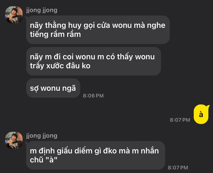
Task: Tap message starting 'nãy m đi coi wonu'
Action: tap(94, 61)
